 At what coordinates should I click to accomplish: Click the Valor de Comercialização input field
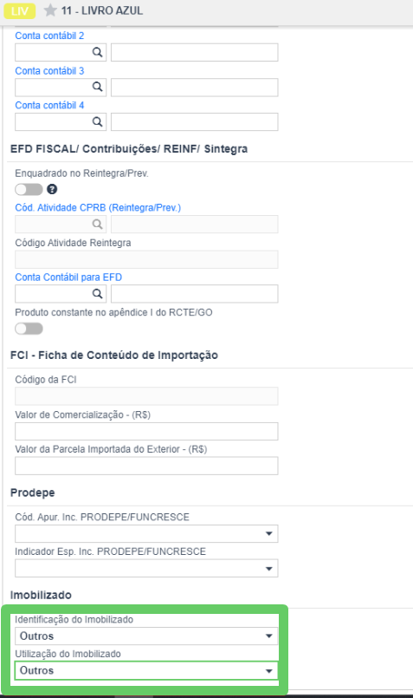146,431
